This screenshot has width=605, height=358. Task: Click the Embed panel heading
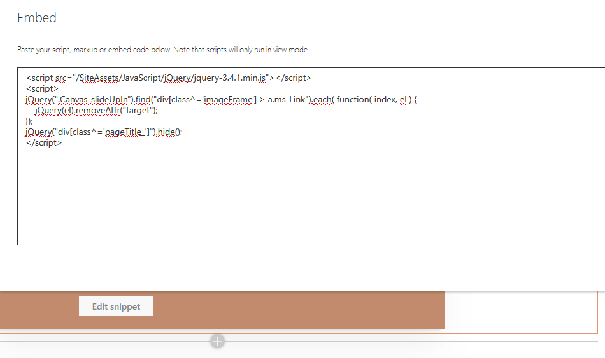click(x=37, y=18)
